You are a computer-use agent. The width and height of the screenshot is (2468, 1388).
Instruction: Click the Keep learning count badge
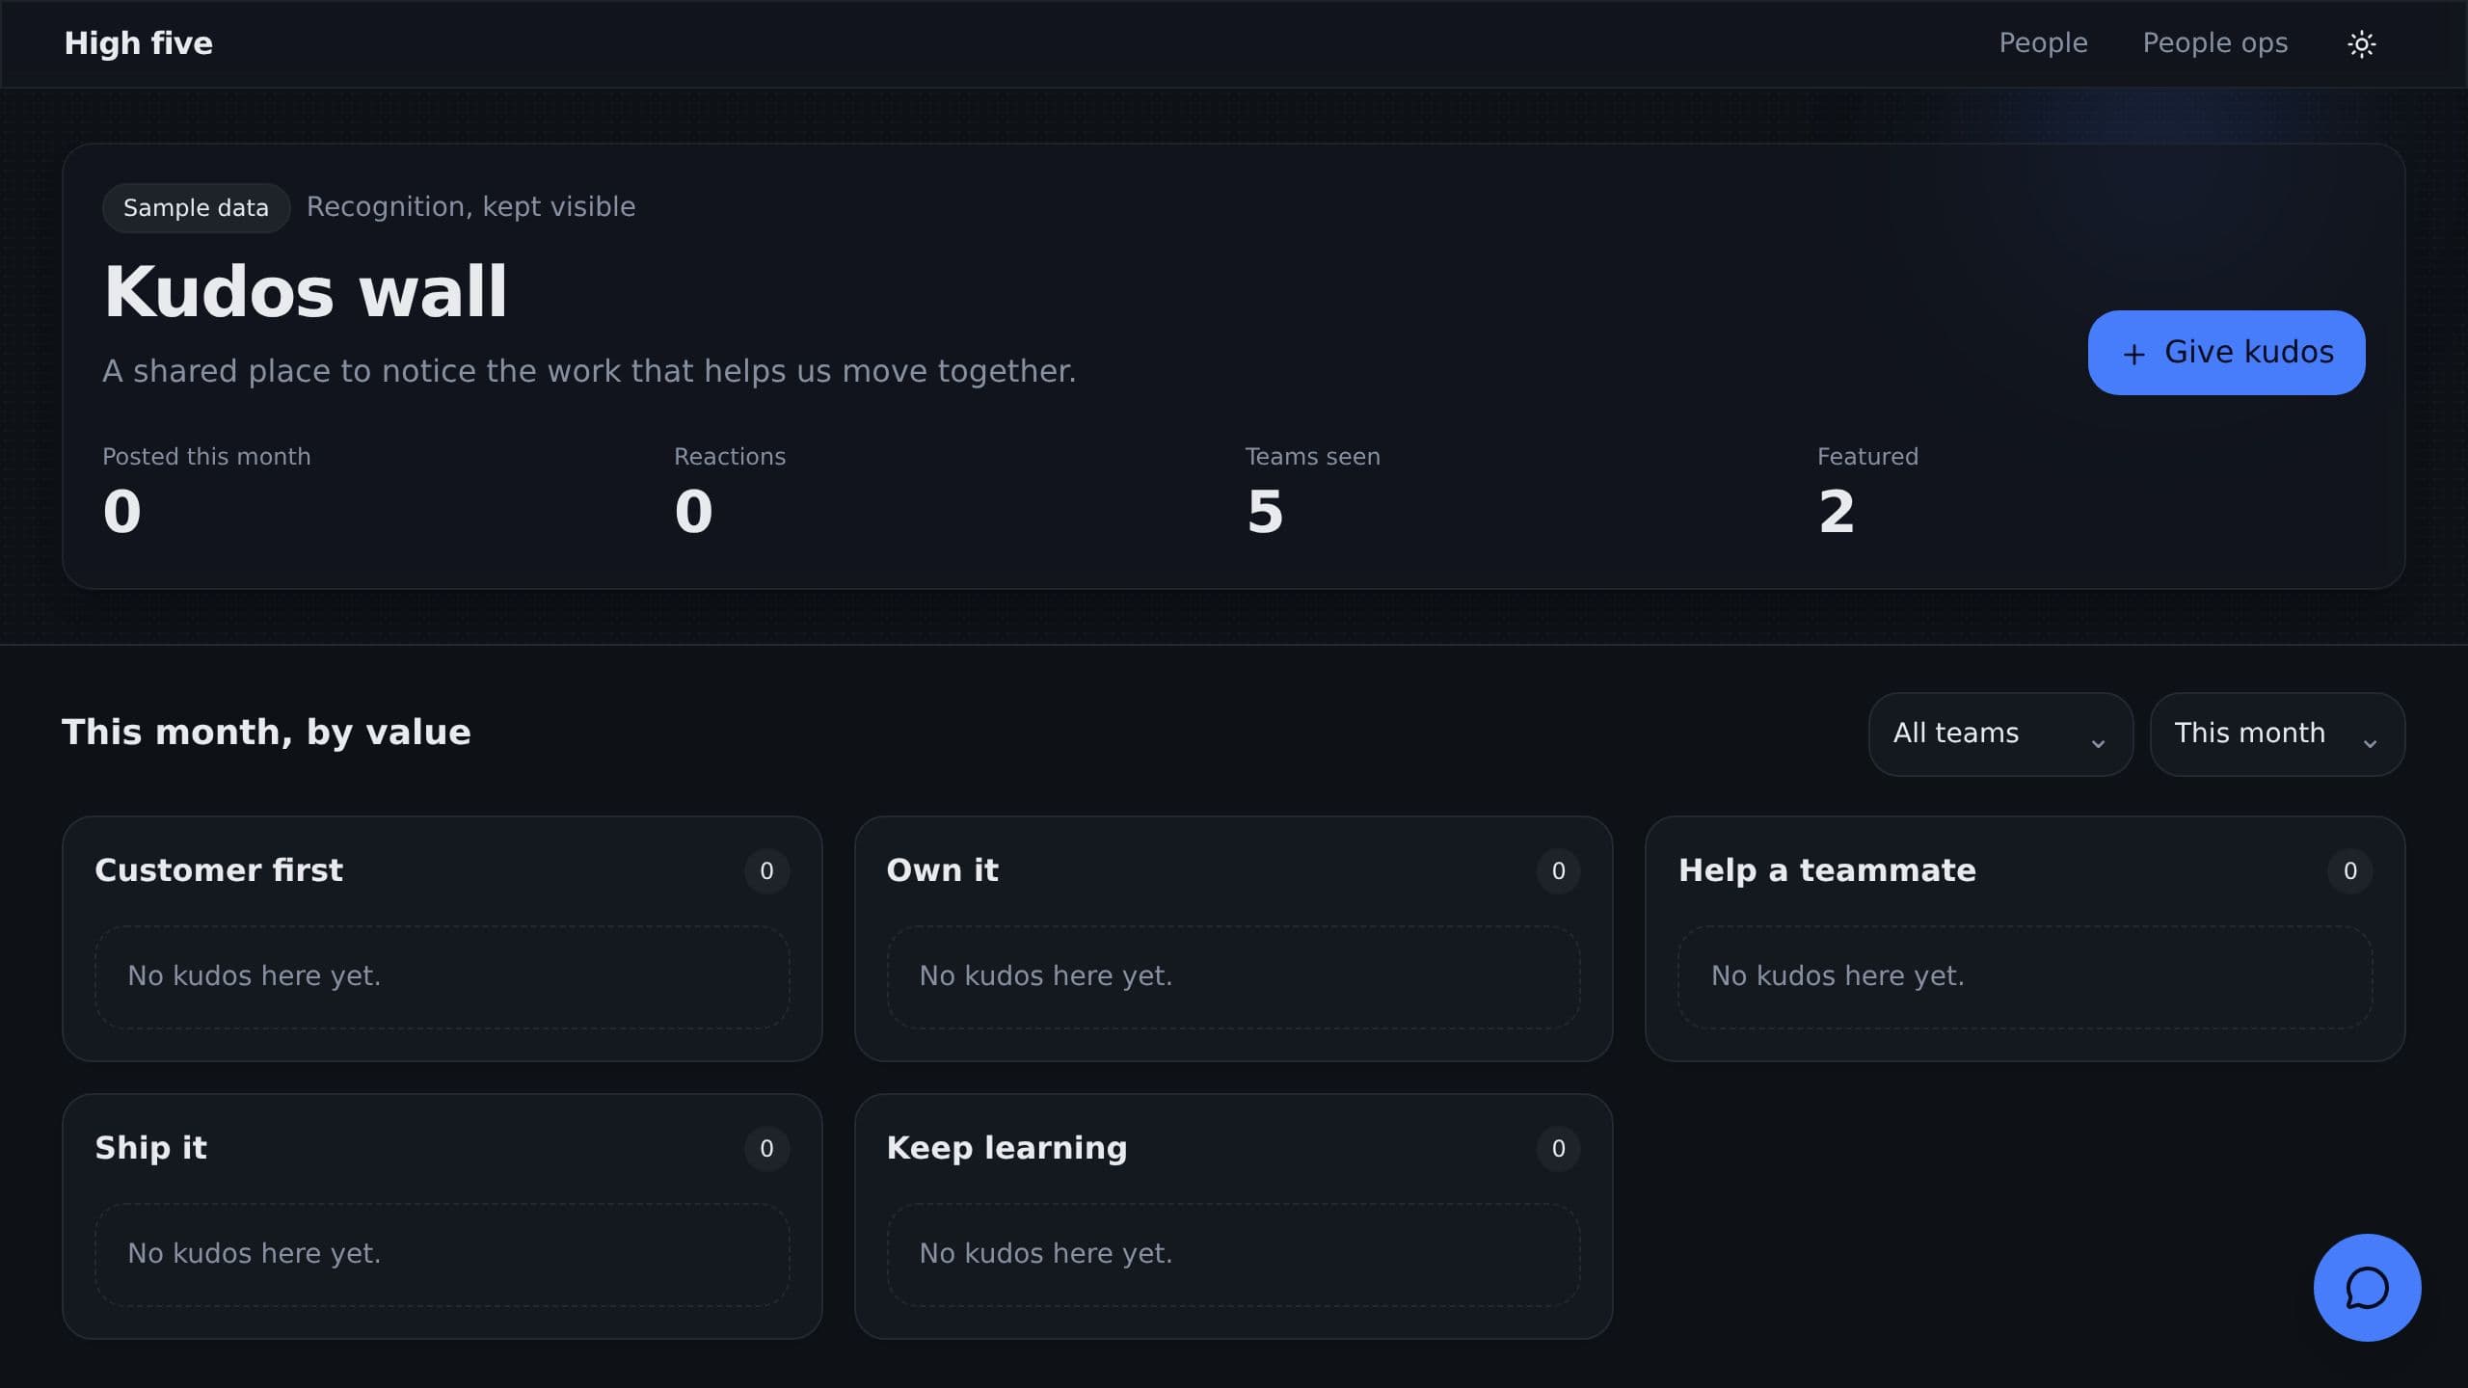(1558, 1149)
